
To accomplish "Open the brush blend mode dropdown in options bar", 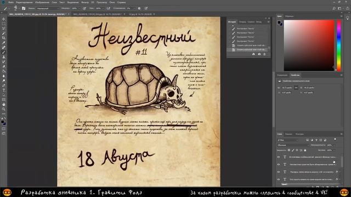I will 48,8.
